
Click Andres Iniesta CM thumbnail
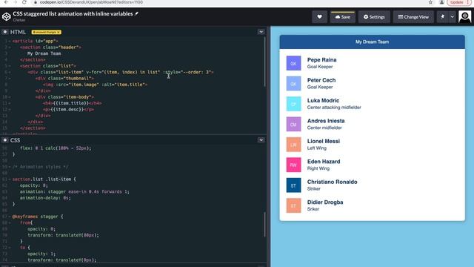(293, 124)
